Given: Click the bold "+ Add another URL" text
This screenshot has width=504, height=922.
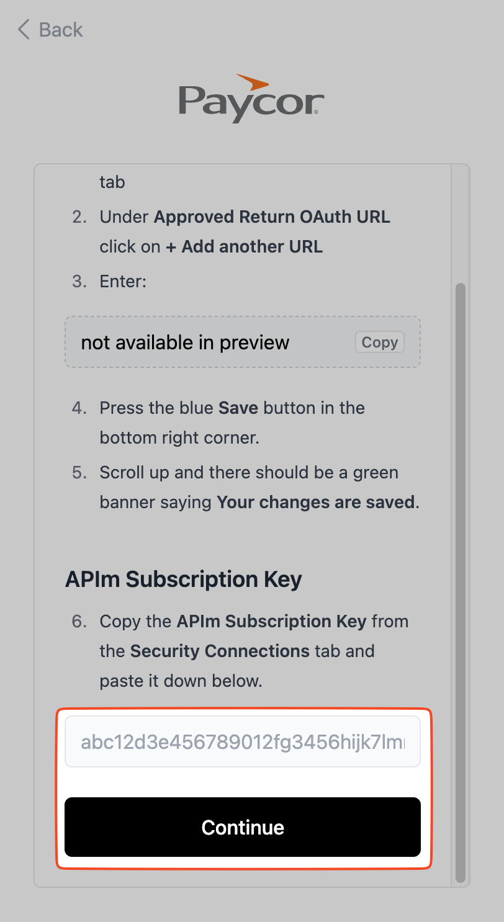Looking at the screenshot, I should coord(244,246).
